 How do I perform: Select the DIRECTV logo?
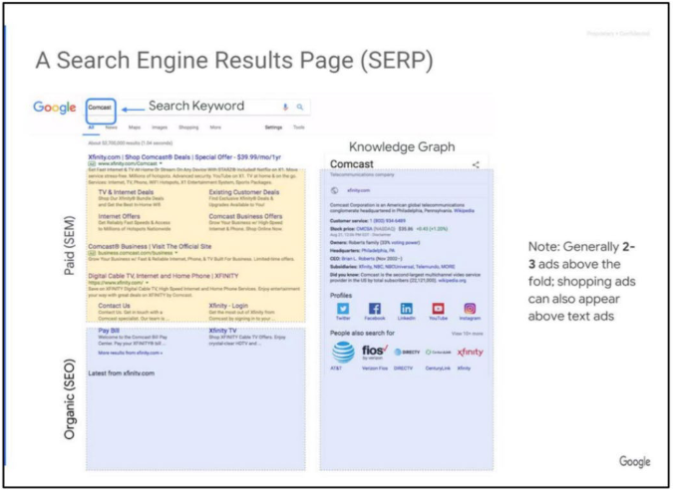click(407, 352)
